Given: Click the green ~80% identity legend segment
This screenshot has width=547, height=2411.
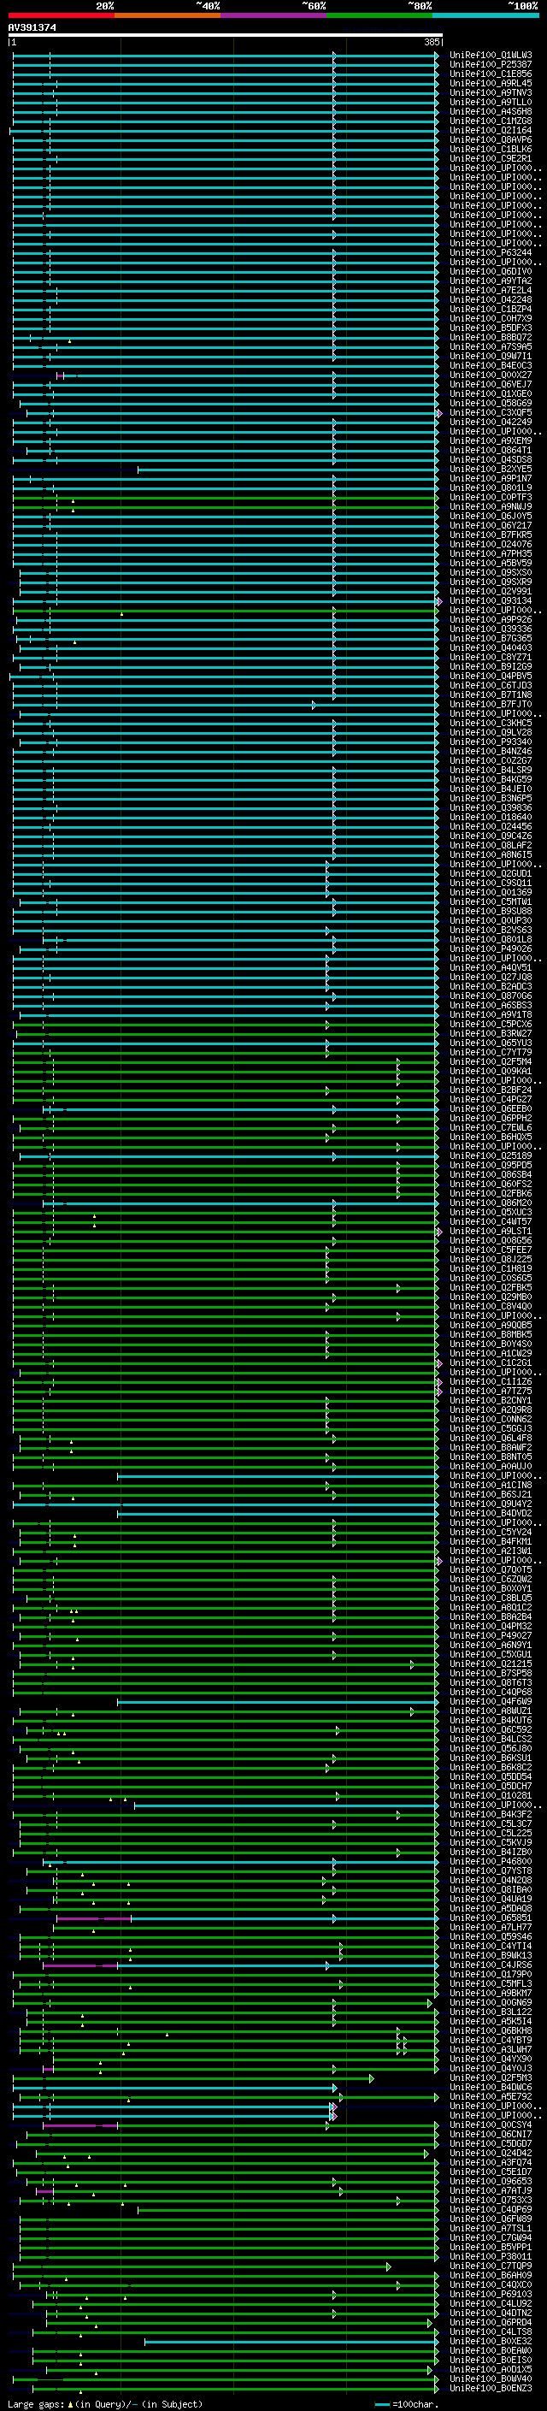Looking at the screenshot, I should (x=379, y=15).
